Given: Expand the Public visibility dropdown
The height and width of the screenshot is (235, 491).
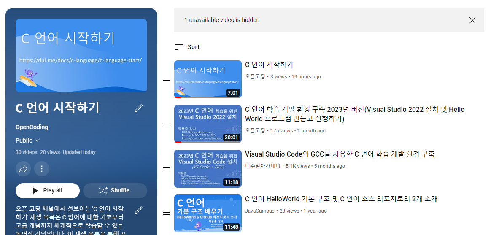Looking at the screenshot, I should [x=28, y=140].
